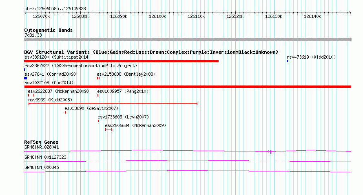This screenshot has width=363, height=195.
Task: Click the esv1009957 (Pang2010) red marker
Action: pyautogui.click(x=98, y=95)
